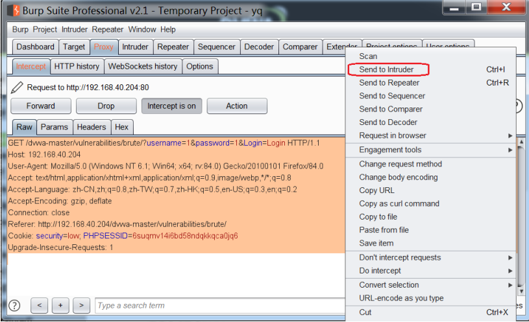Switch to the Hex request tab
Image resolution: width=529 pixels, height=322 pixels.
(x=122, y=127)
